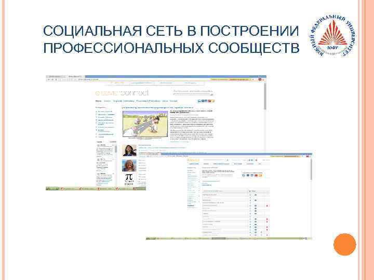The width and height of the screenshot is (374, 280).
Task: Open Home link in Elsevier Connect navigation
Action: point(99,101)
